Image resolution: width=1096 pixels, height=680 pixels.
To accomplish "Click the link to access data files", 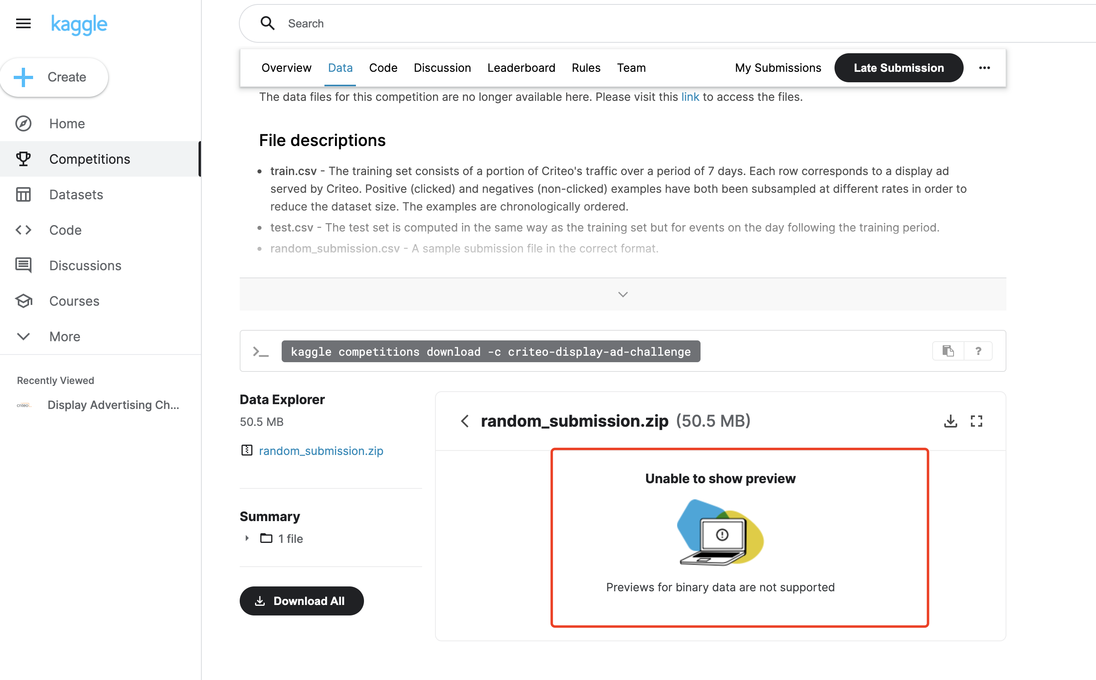I will tap(690, 97).
